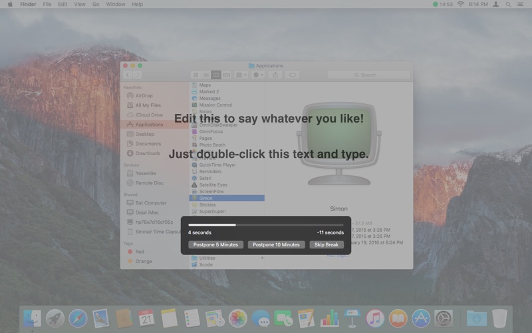Viewport: 532px width, 333px height.
Task: Open the Window menu
Action: [115, 4]
